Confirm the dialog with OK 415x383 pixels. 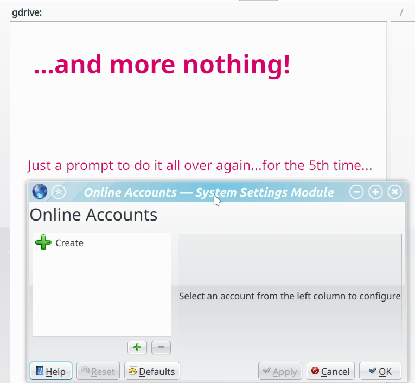380,371
